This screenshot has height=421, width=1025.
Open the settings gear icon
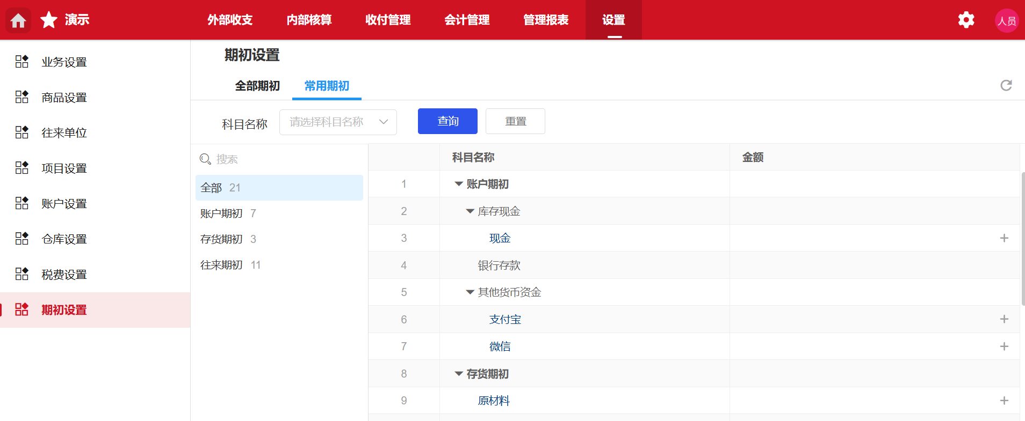[x=966, y=20]
